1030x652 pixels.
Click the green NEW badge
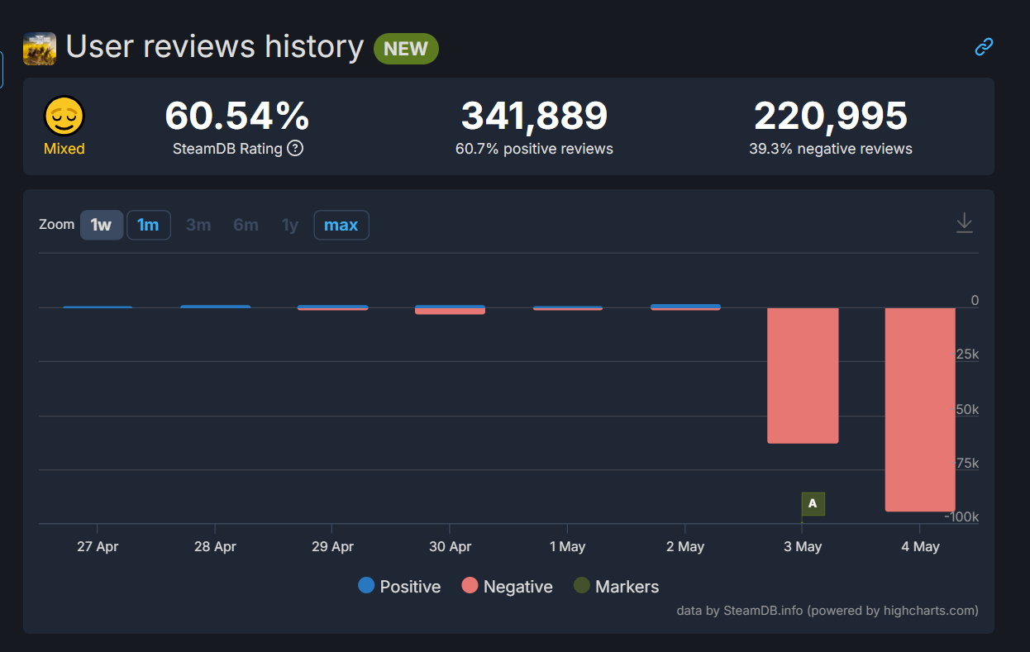tap(406, 49)
